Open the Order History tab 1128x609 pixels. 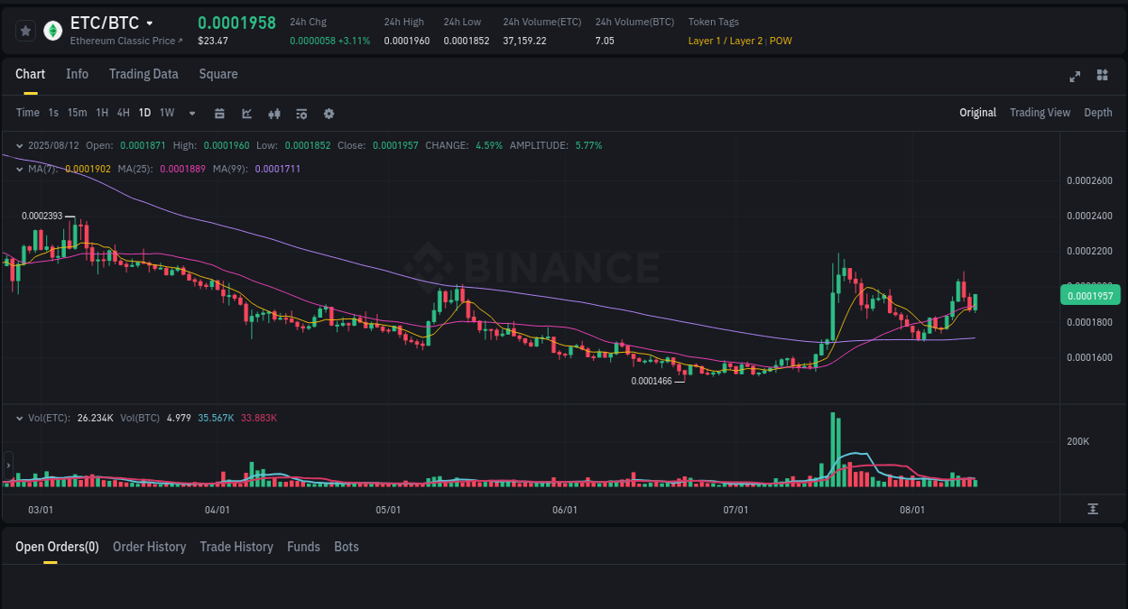click(149, 547)
